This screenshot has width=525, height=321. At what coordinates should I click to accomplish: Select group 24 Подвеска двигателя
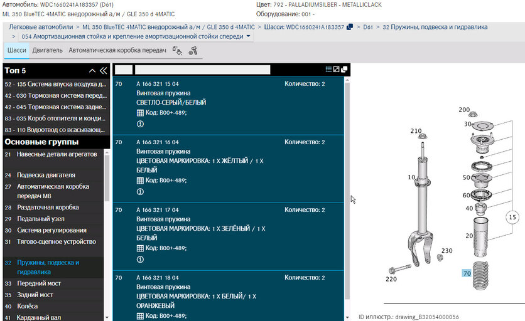pos(53,175)
